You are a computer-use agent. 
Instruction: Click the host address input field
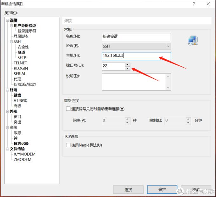(136, 56)
